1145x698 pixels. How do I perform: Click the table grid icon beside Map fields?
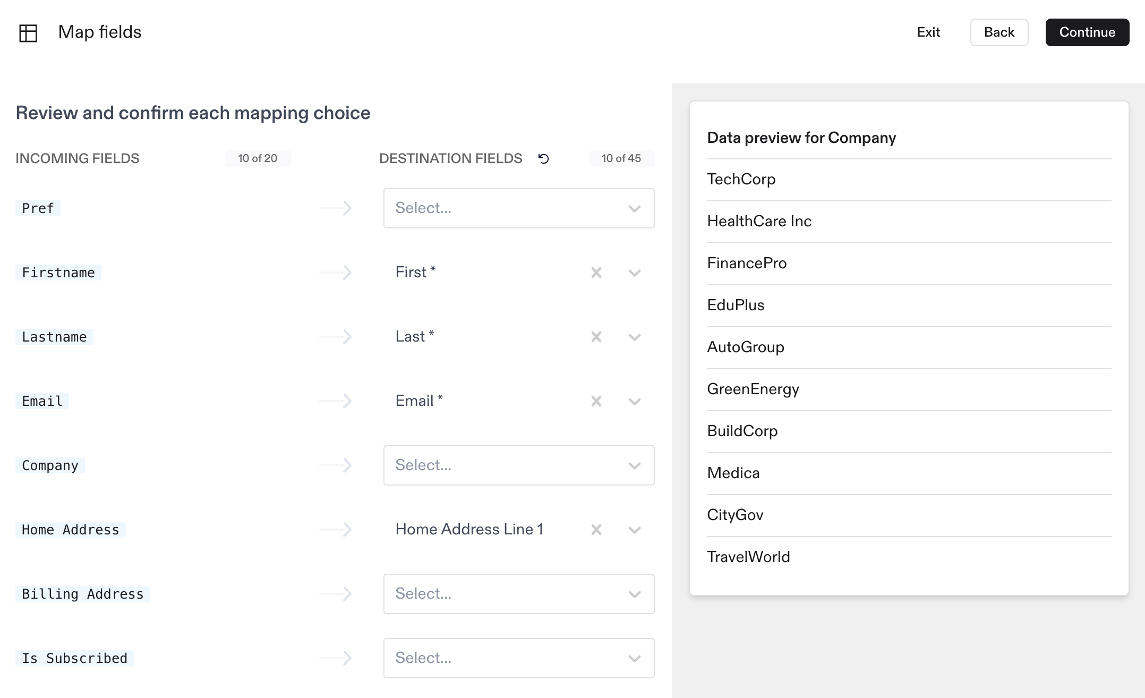28,33
